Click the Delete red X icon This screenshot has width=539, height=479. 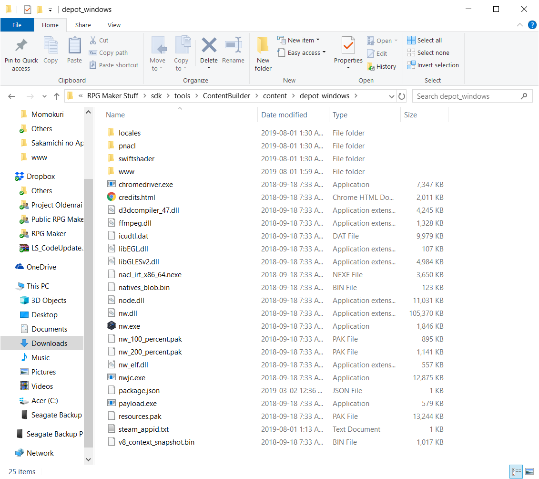click(x=209, y=45)
